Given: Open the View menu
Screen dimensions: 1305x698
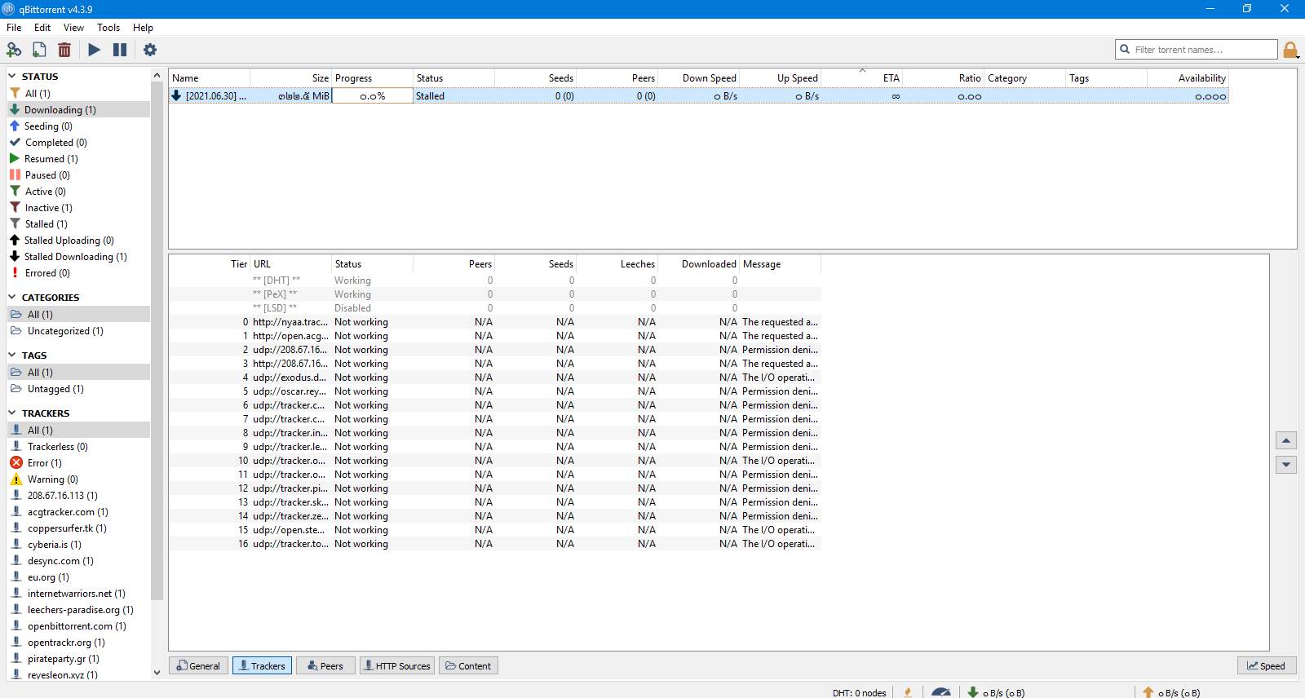Looking at the screenshot, I should tap(73, 28).
